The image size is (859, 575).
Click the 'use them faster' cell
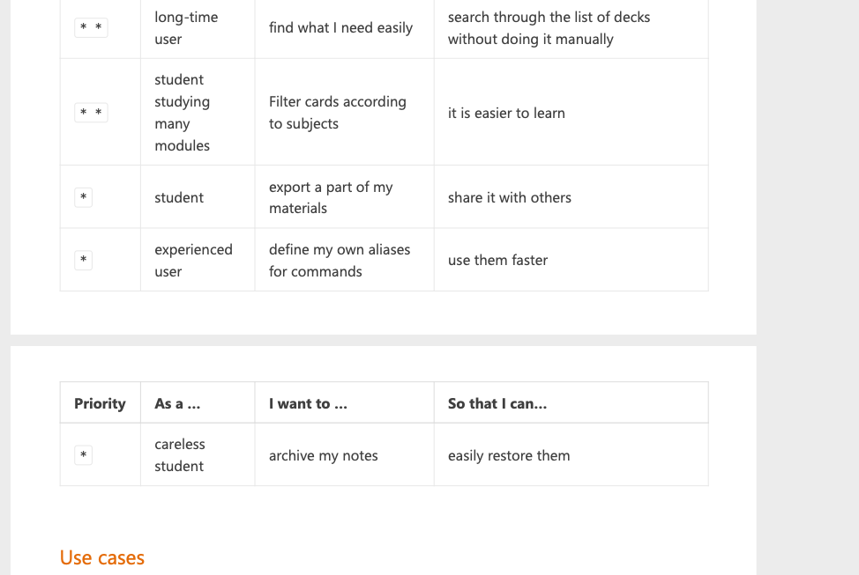coord(497,261)
